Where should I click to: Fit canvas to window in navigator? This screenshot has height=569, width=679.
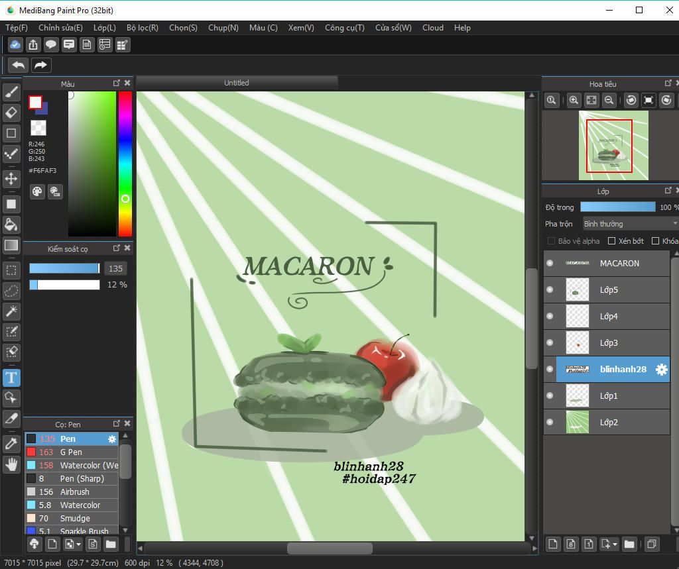591,101
